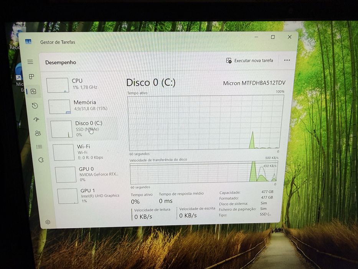Select the Wi-Fi performance item
Screen dimensions: 358x269
86,152
